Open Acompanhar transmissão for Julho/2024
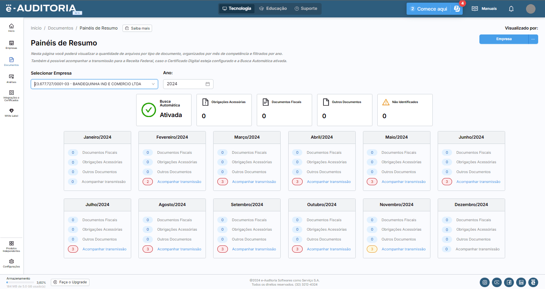545x289 pixels. click(x=104, y=249)
